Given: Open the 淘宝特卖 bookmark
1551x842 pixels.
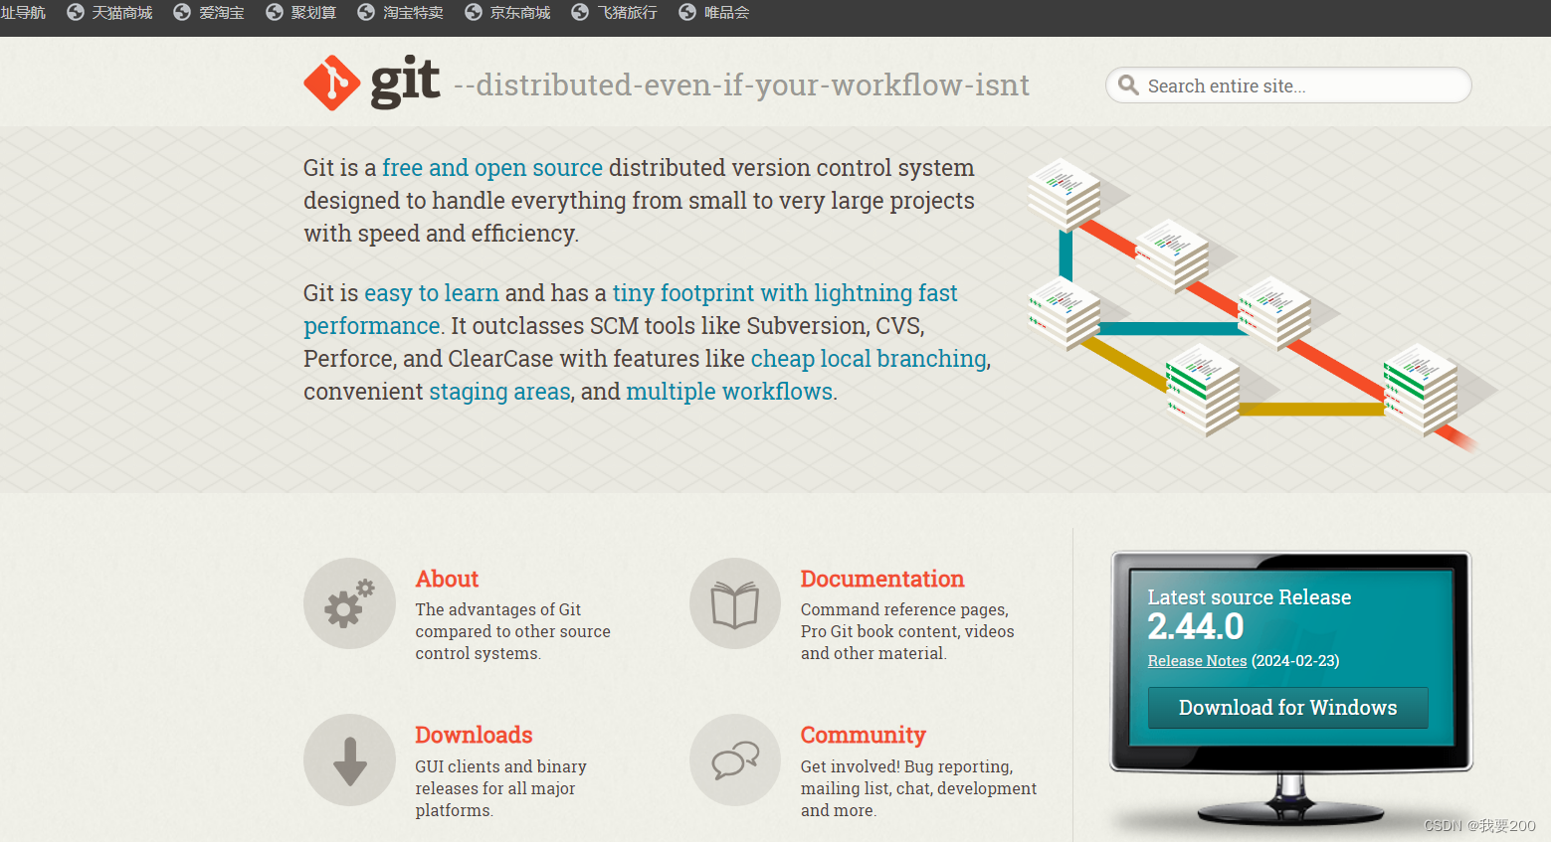Looking at the screenshot, I should [x=413, y=12].
